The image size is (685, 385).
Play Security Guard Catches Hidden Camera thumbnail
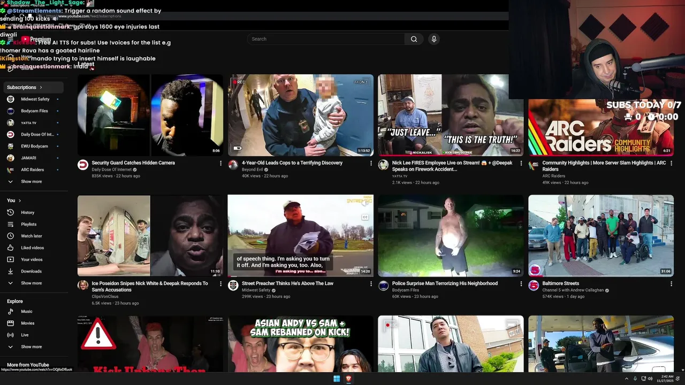click(150, 115)
